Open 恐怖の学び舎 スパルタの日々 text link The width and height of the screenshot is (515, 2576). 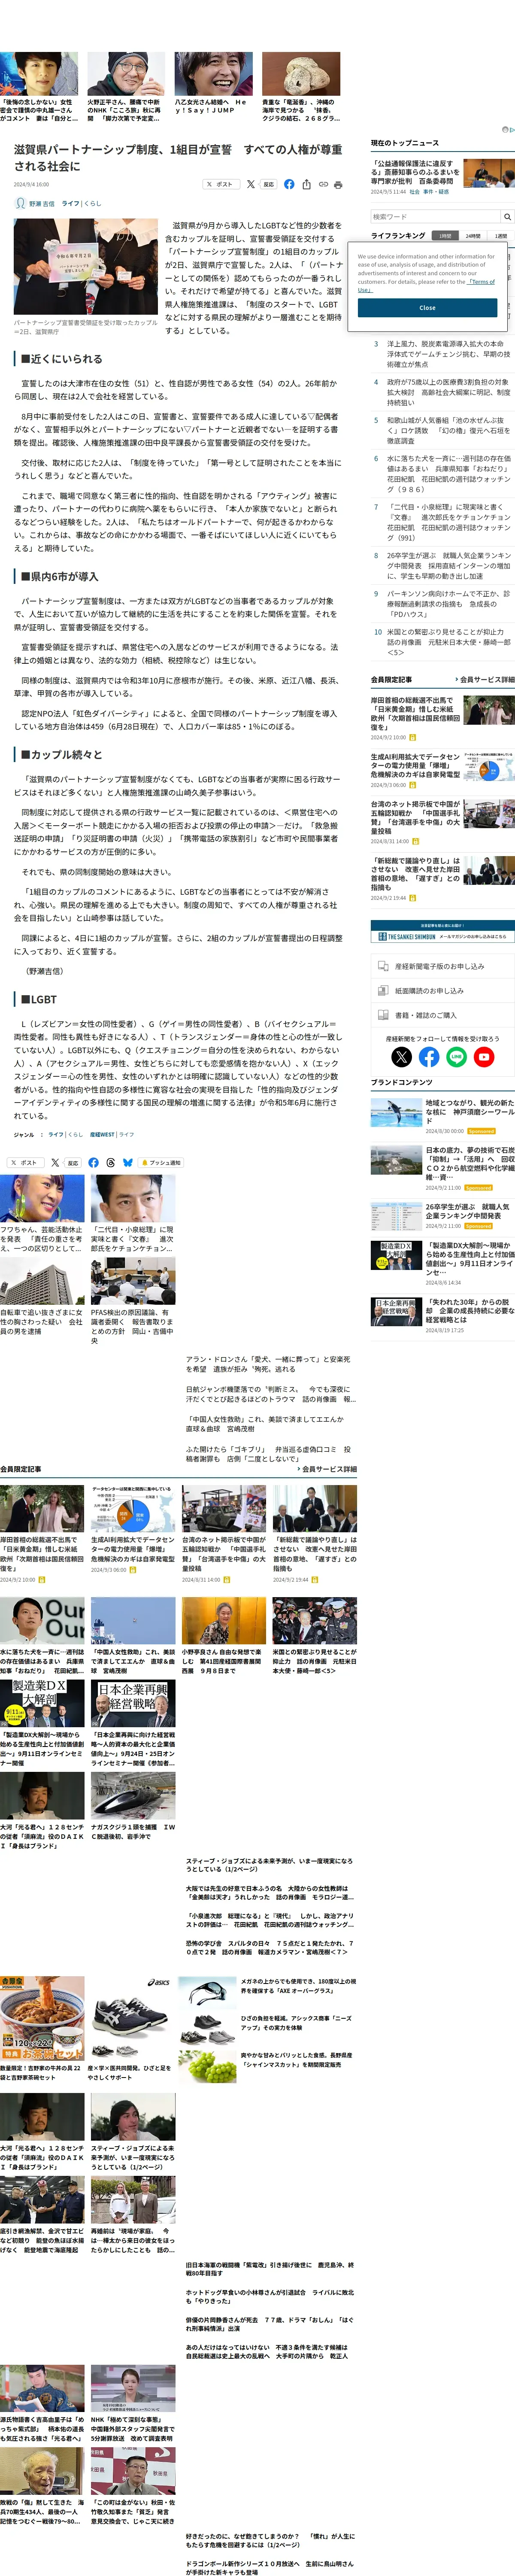tap(269, 1947)
